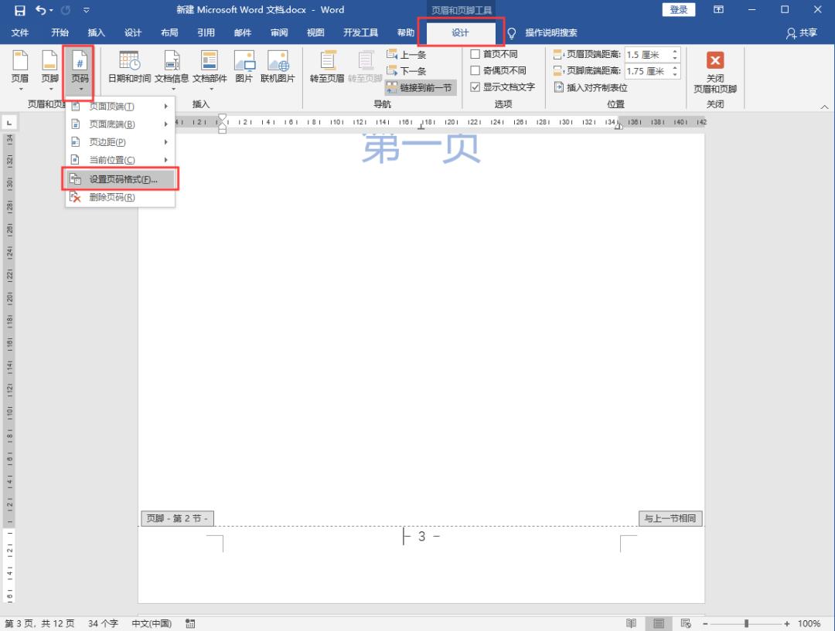Expand Page Margins (页边距) submenu
Screen dimensions: 835x631
(120, 142)
